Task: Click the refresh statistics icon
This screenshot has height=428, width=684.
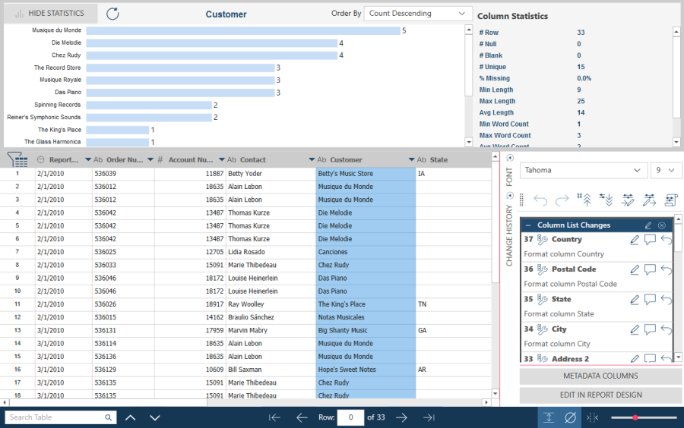Action: click(112, 14)
